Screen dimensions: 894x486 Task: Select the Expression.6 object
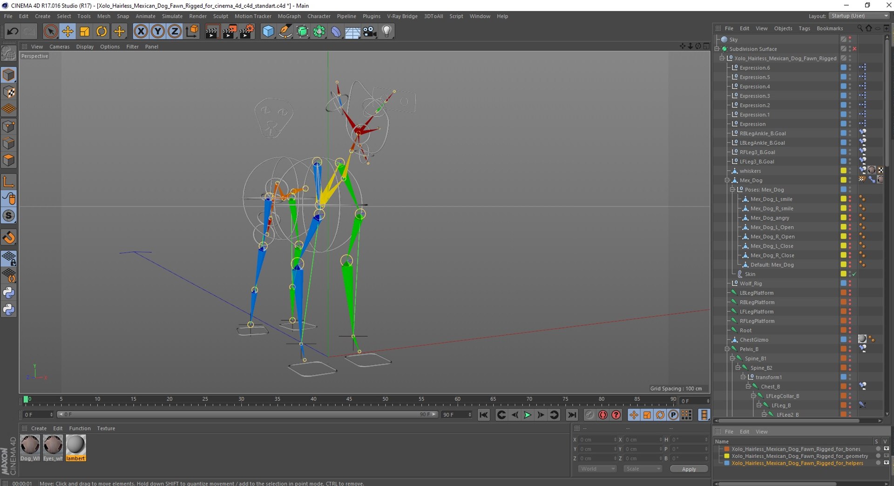click(754, 68)
